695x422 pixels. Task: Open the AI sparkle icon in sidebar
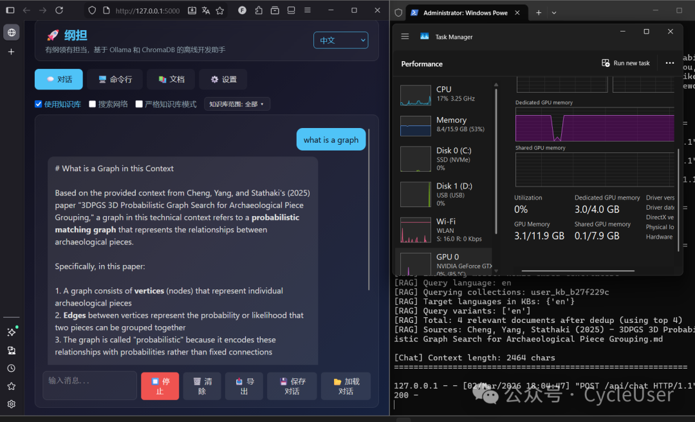[x=12, y=331]
